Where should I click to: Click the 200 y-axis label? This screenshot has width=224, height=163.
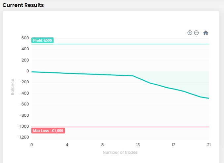[25, 60]
